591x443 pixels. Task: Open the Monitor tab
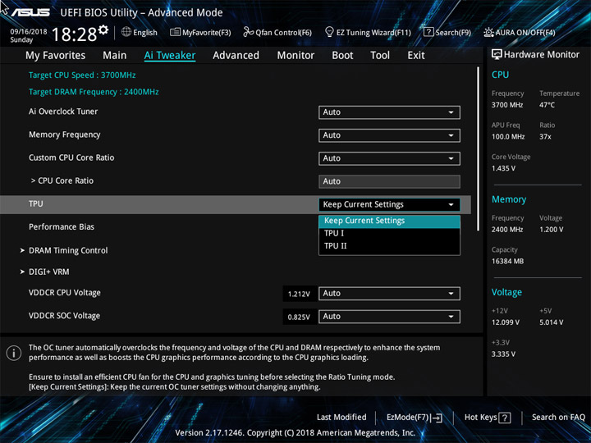(295, 56)
